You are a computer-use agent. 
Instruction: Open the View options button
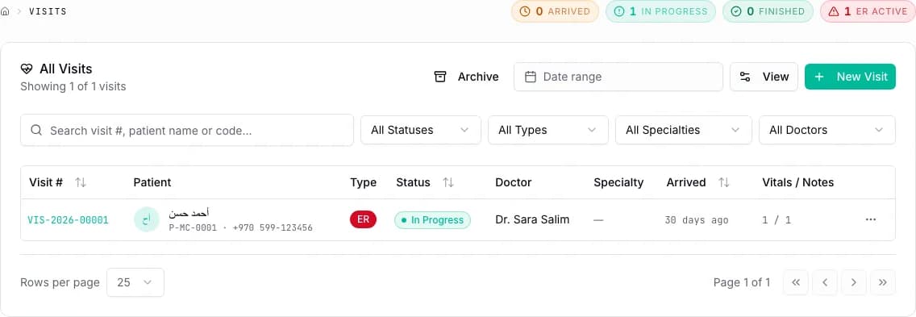click(x=764, y=77)
